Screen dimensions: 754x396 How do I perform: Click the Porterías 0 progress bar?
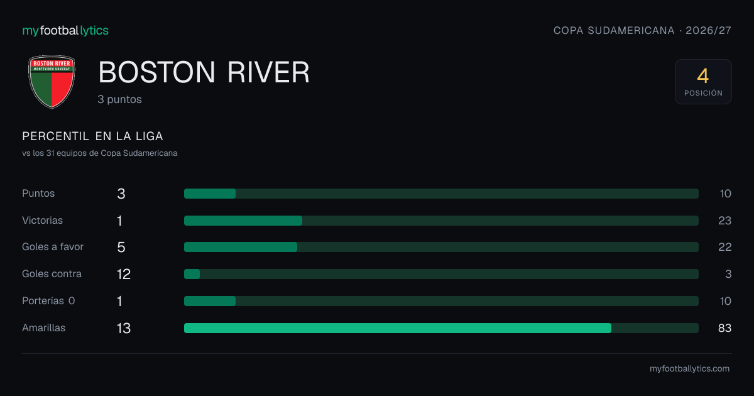click(x=441, y=301)
